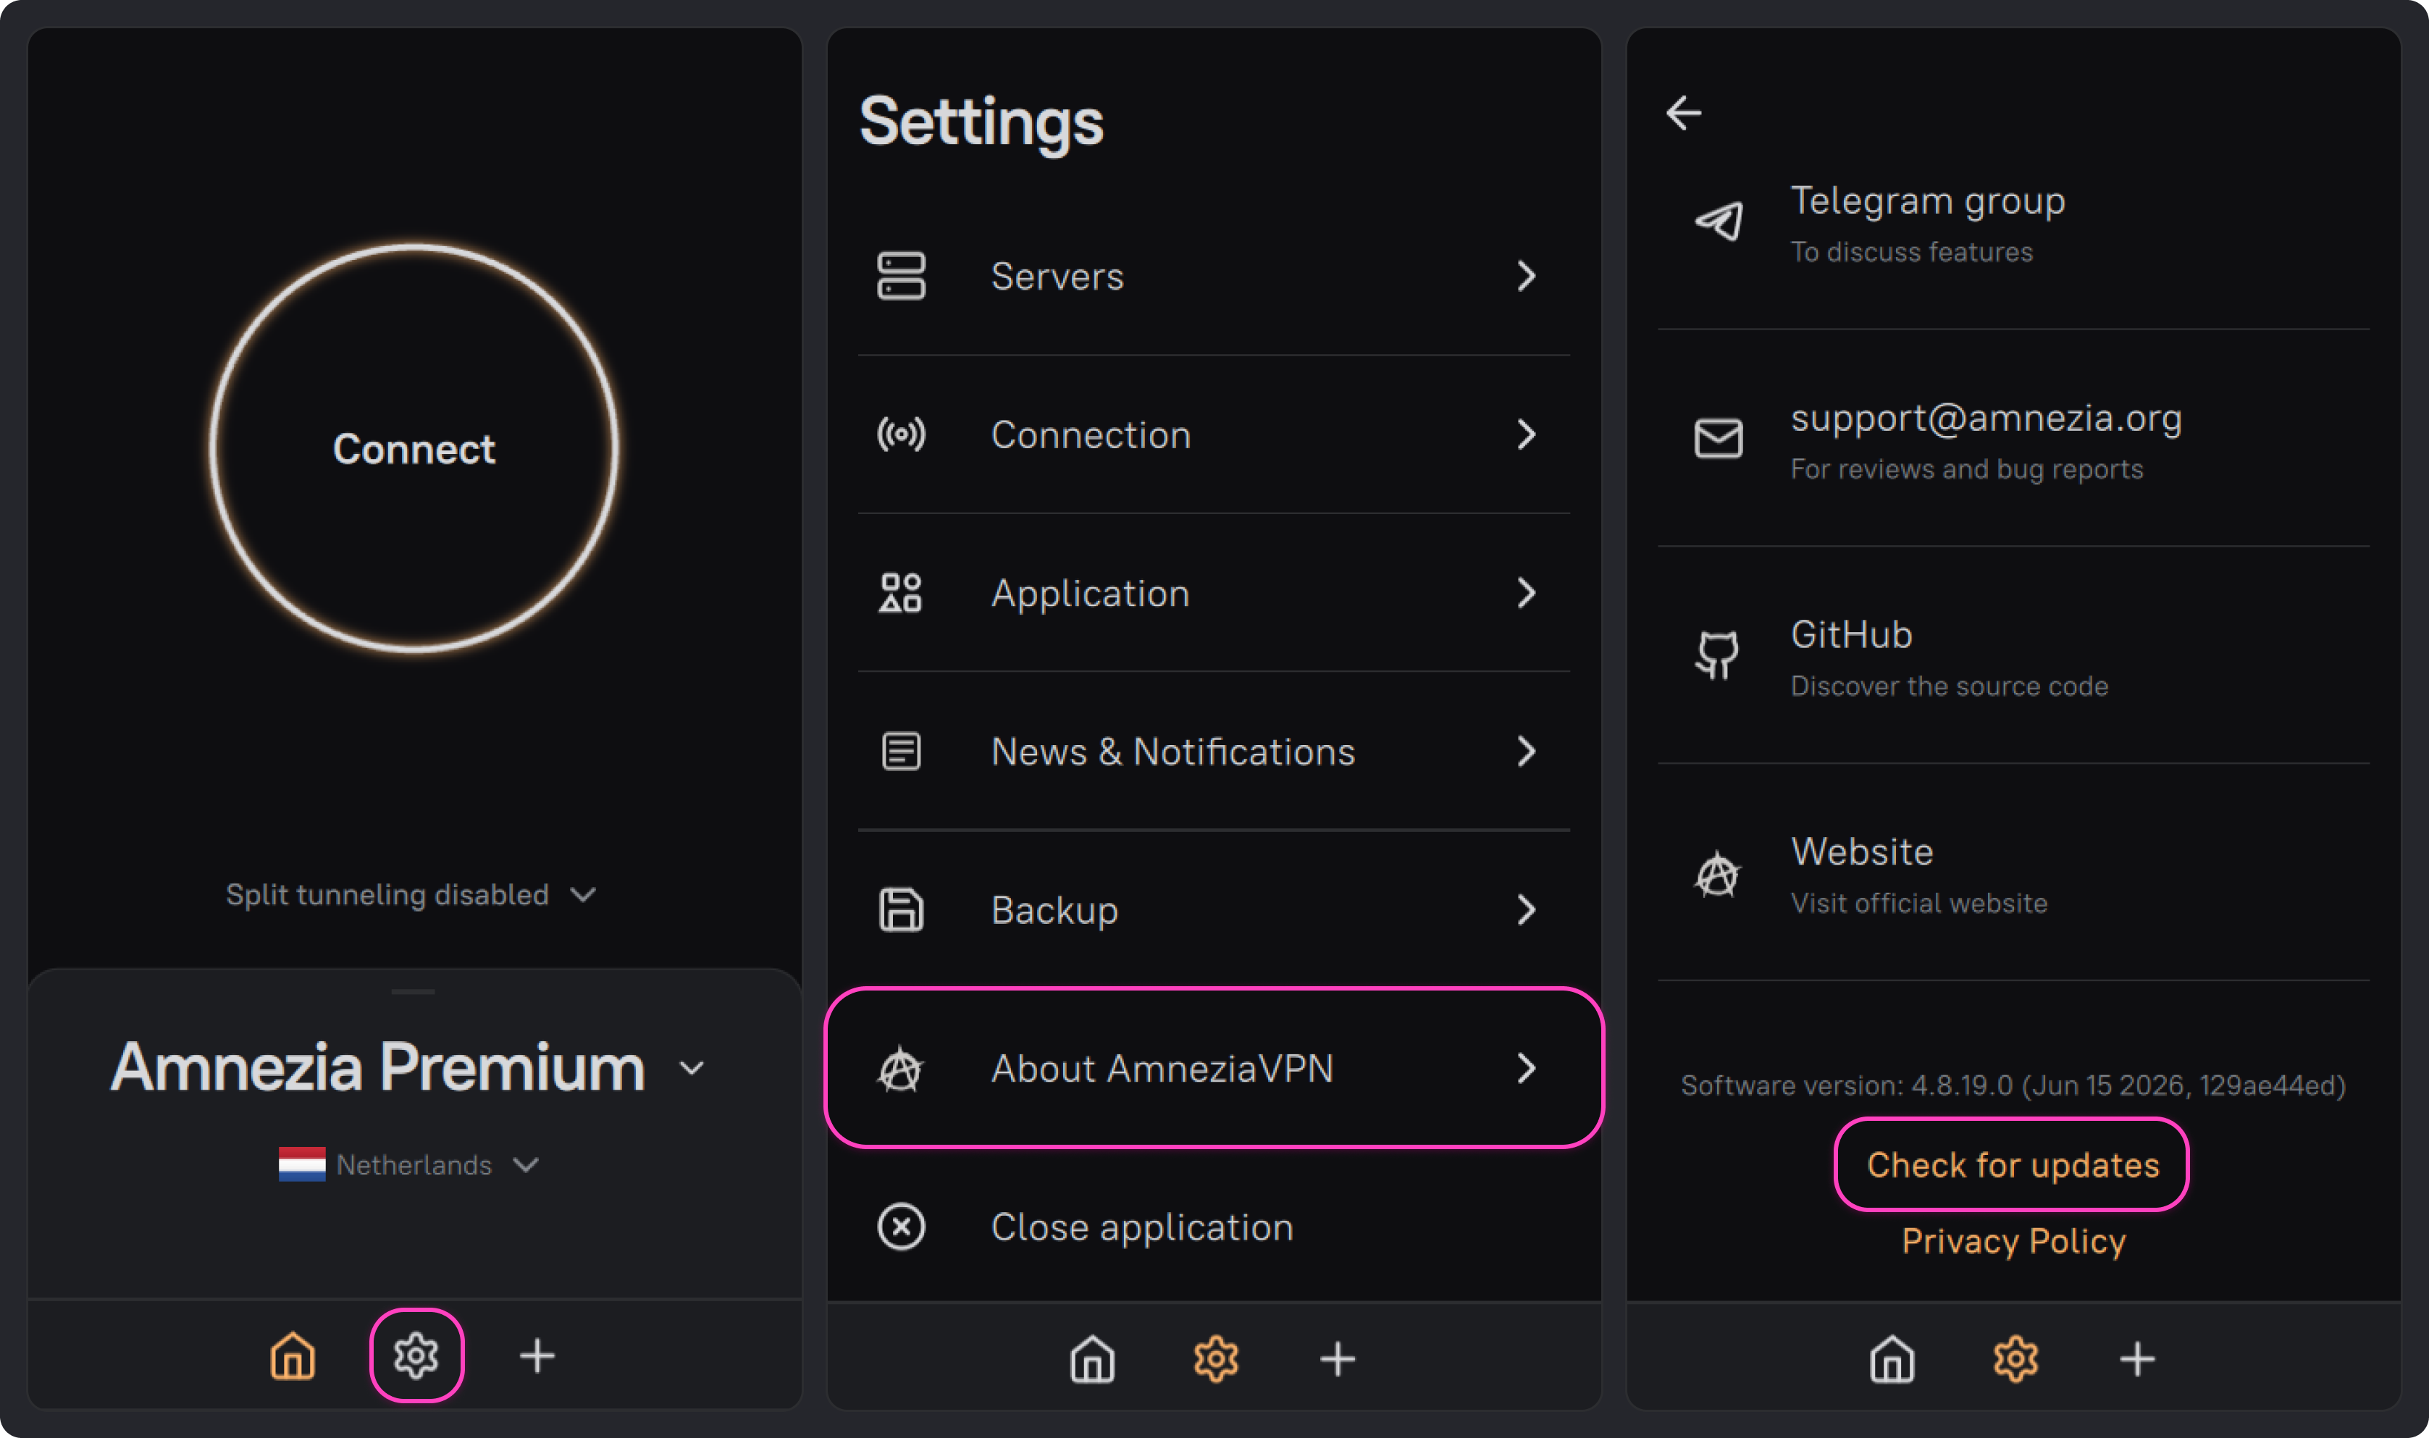
Task: Click the back arrow in About screen
Action: (x=1684, y=114)
